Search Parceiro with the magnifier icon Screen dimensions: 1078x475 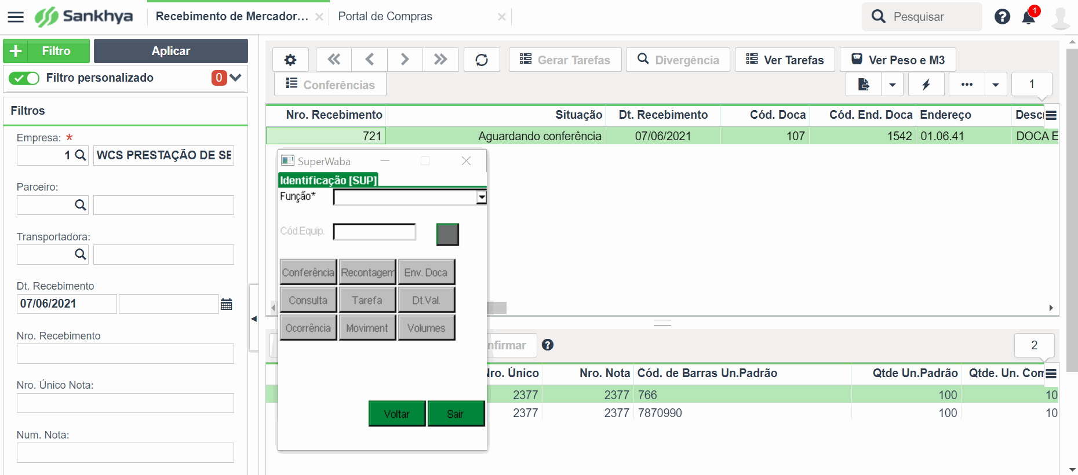81,205
